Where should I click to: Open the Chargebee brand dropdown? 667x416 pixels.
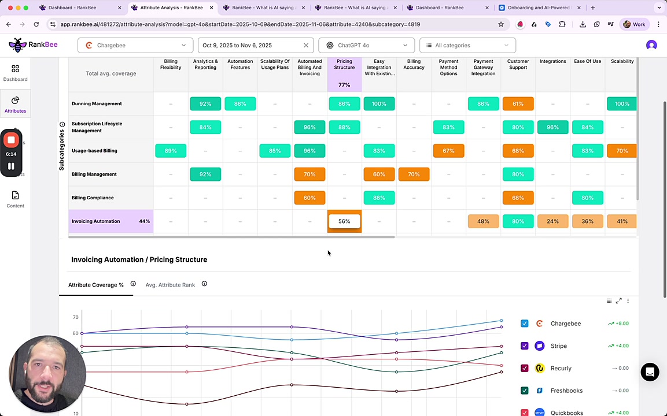[135, 46]
